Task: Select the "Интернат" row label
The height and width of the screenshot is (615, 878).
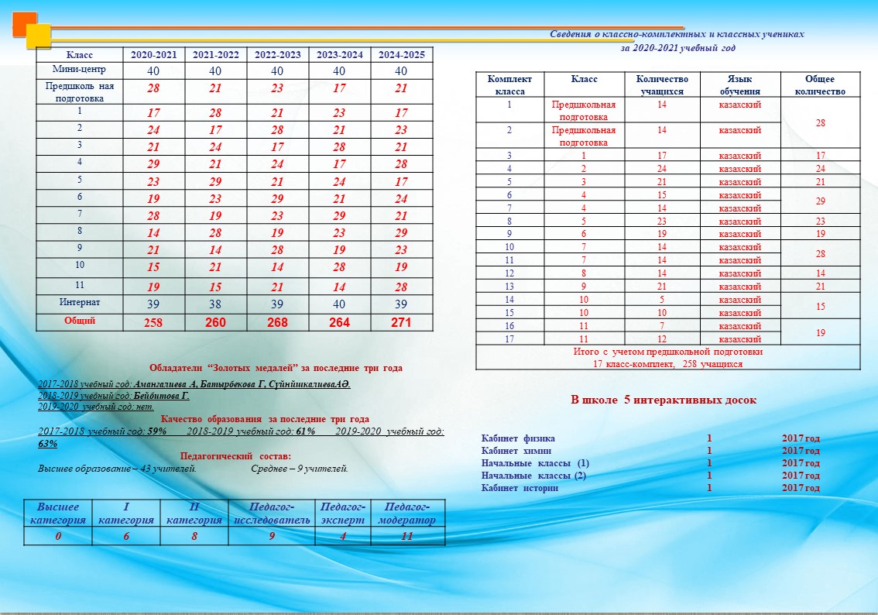Action: [80, 302]
